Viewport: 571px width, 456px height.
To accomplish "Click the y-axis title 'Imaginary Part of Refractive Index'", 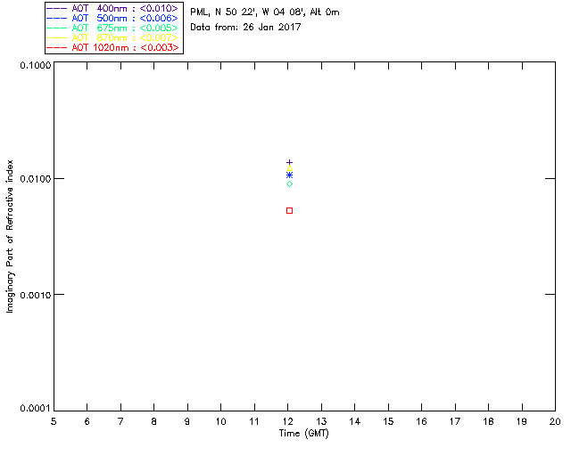I will coord(10,236).
